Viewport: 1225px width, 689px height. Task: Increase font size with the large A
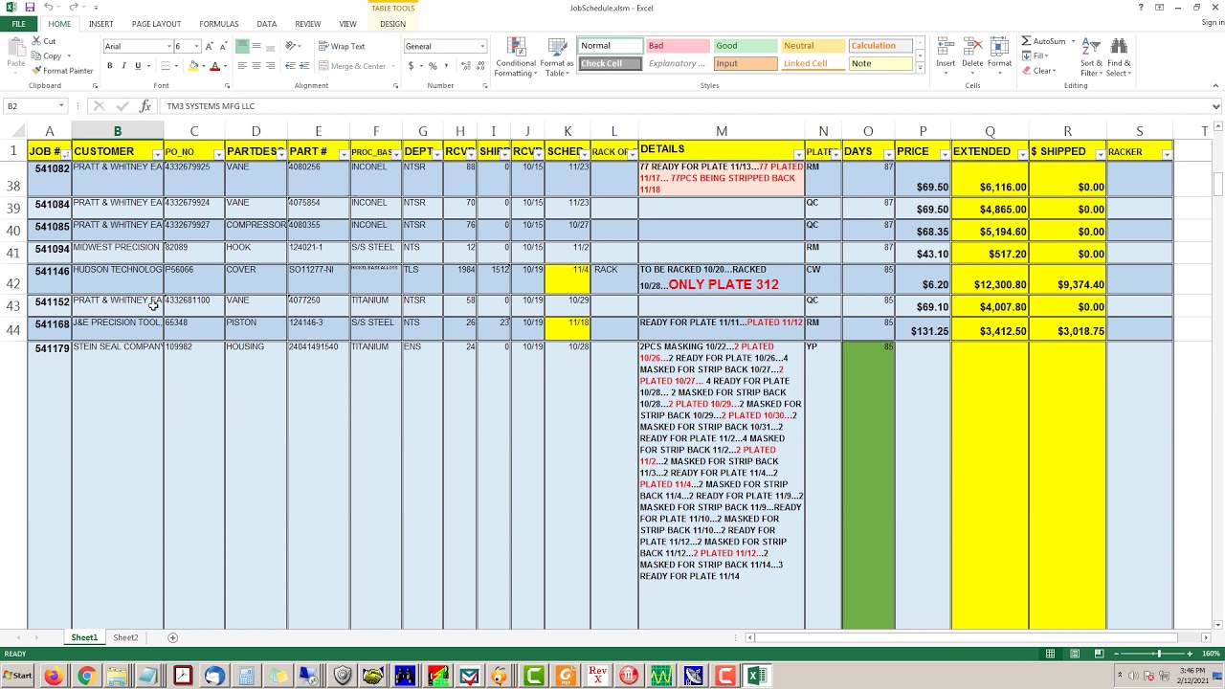tap(209, 46)
